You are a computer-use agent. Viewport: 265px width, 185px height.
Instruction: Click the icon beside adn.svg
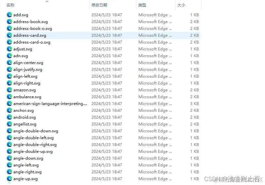point(9,56)
